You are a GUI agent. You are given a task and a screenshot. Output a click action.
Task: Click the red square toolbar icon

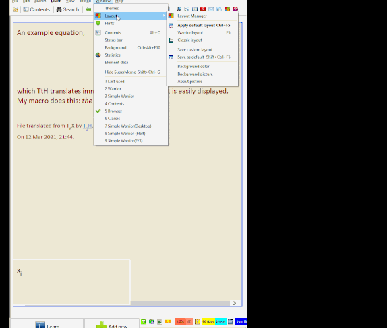pos(203,9)
